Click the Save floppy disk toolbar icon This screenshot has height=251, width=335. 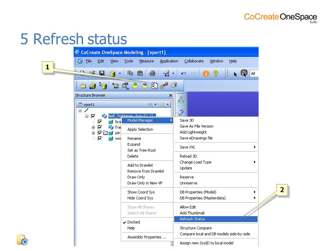click(102, 74)
